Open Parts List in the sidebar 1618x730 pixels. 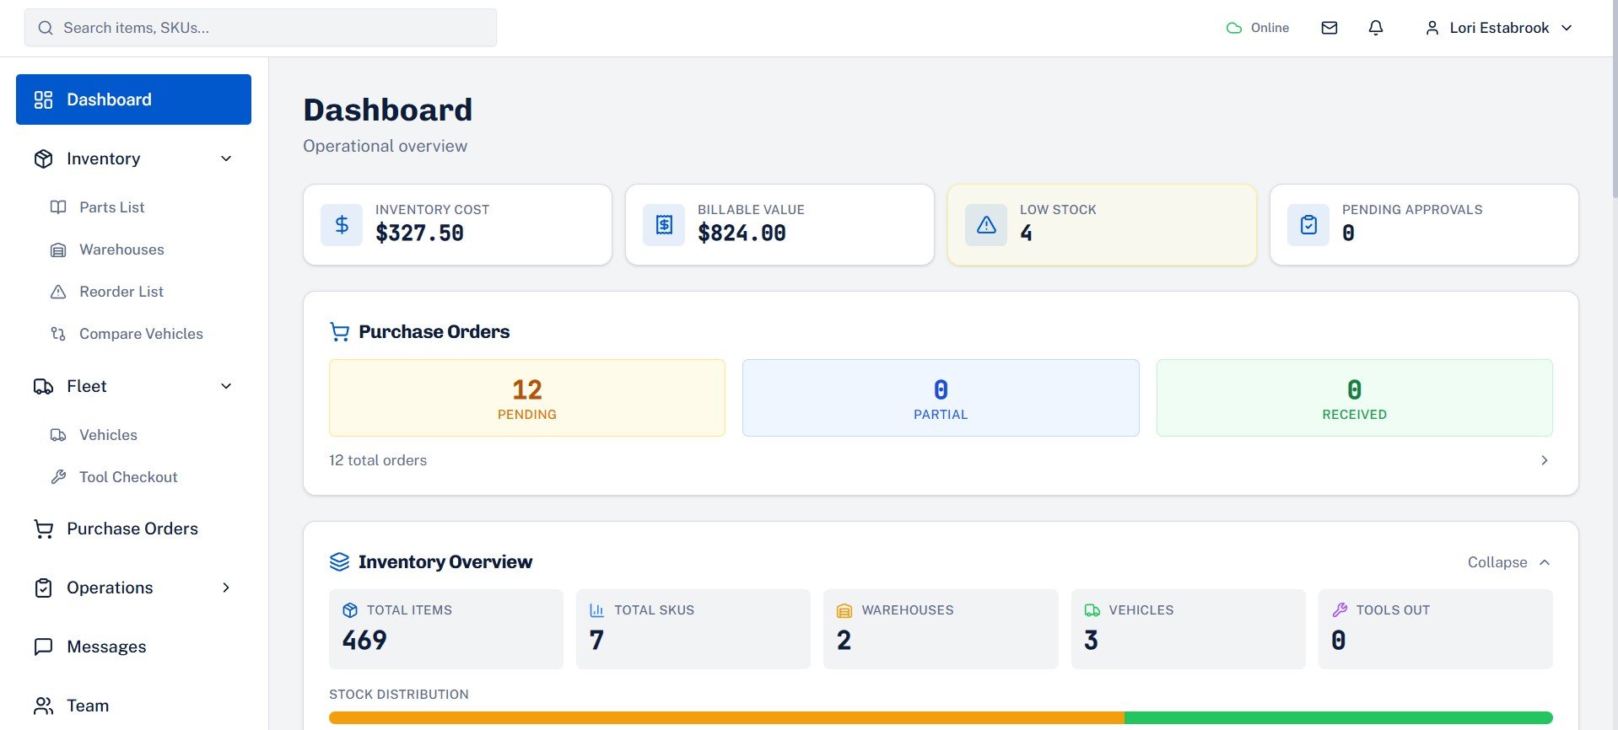111,207
